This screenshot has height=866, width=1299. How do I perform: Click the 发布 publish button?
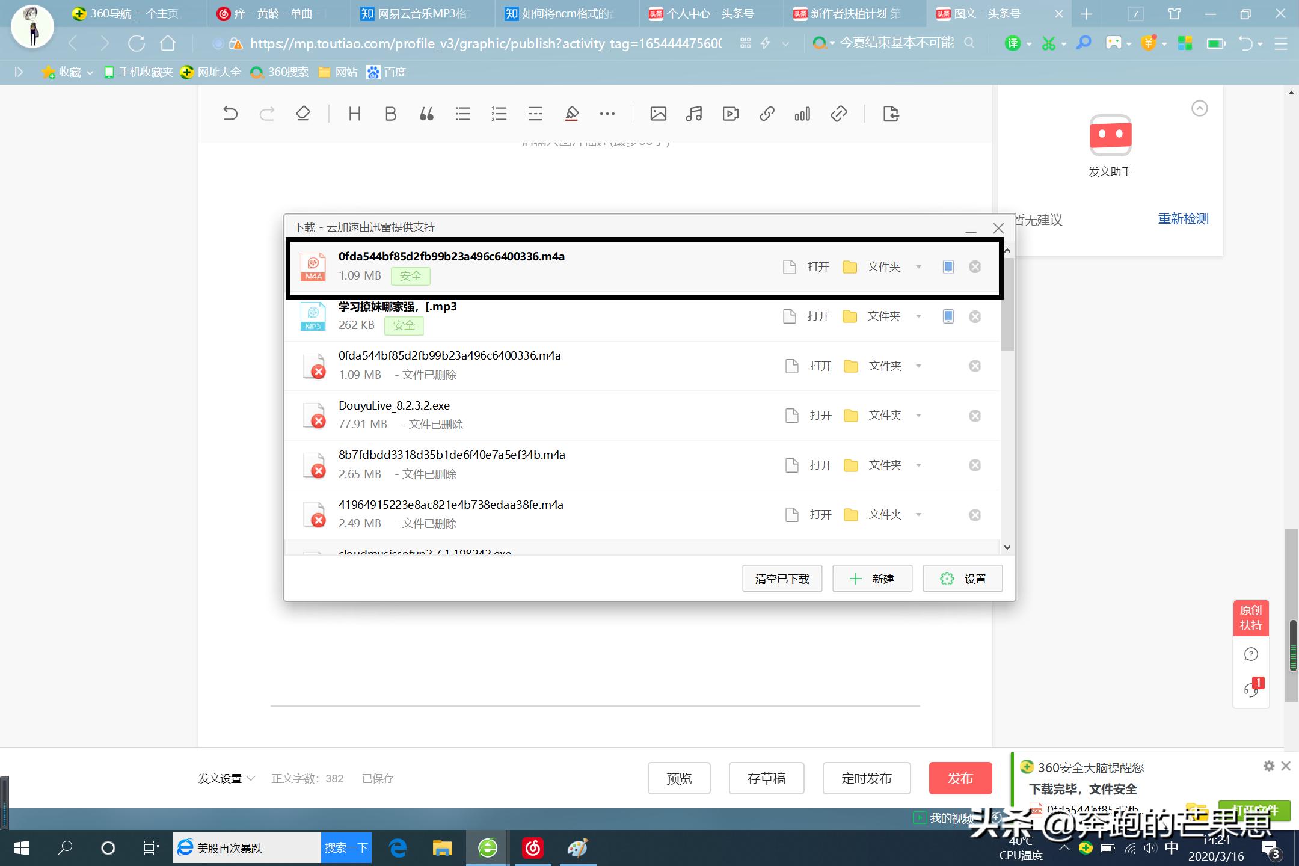point(960,778)
